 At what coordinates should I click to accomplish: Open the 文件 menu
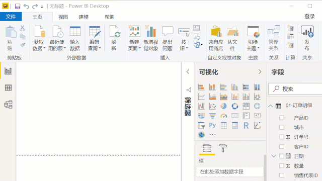point(11,17)
